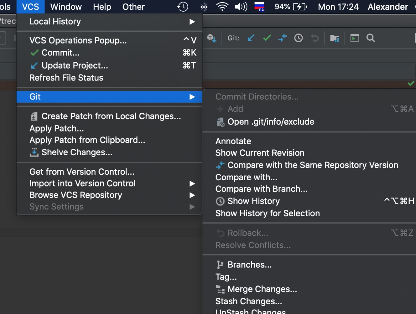This screenshot has width=416, height=314.
Task: Select Create Patch from Local Changes...
Action: coord(110,116)
